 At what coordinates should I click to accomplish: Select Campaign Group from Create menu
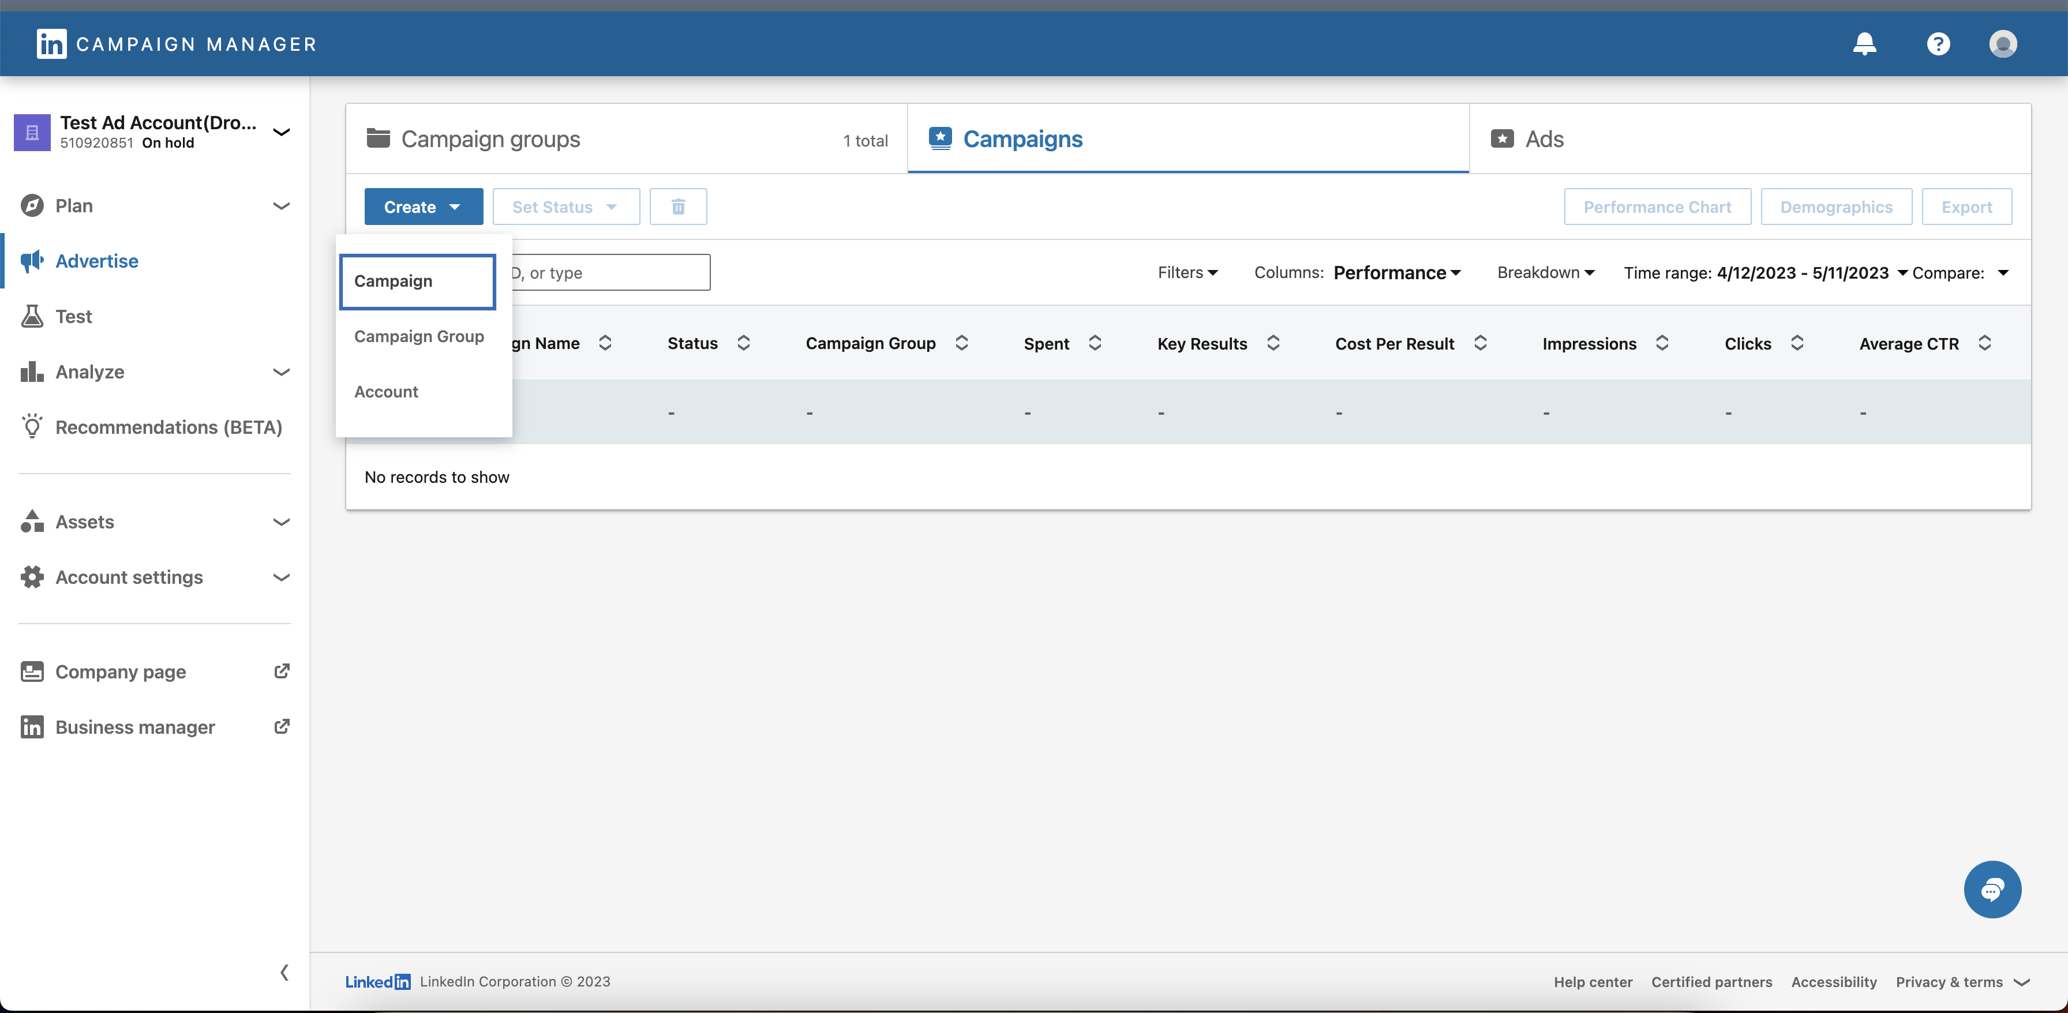coord(419,336)
